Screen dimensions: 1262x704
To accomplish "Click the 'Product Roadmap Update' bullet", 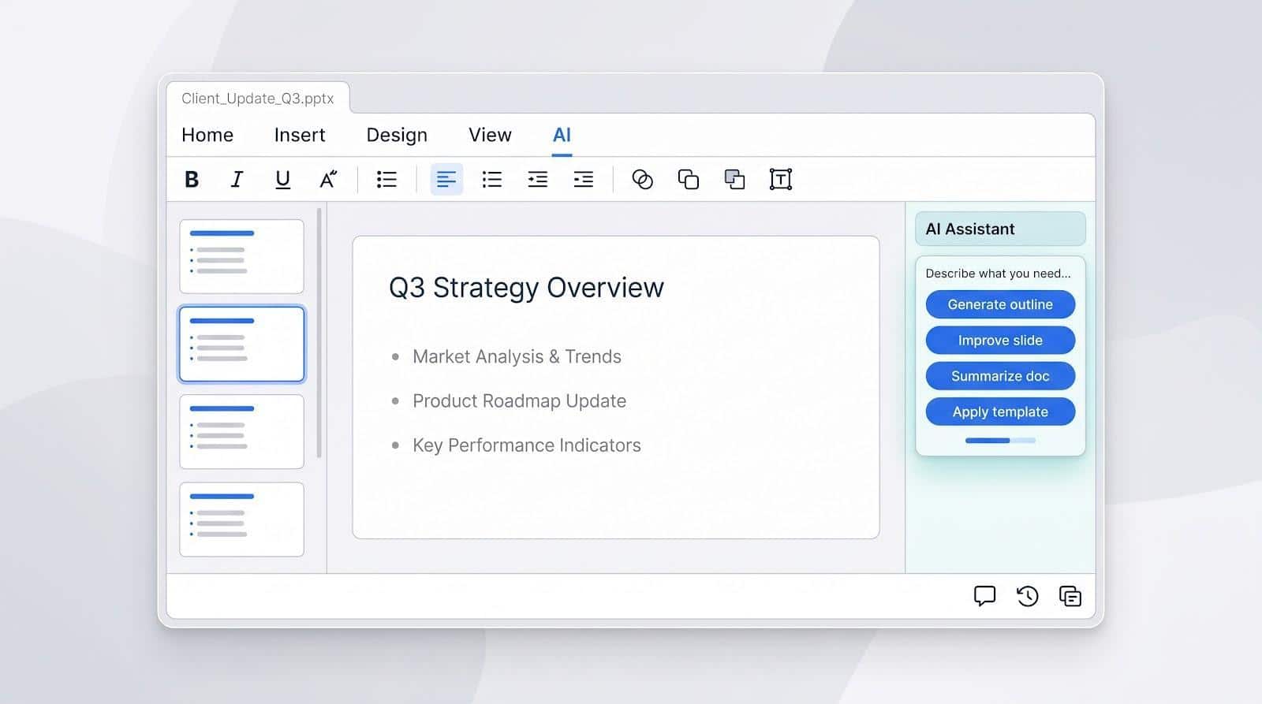I will pyautogui.click(x=519, y=400).
